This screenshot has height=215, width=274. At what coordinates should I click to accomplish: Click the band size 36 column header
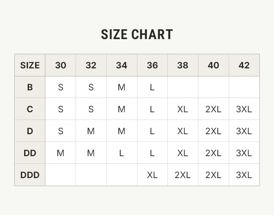click(x=152, y=65)
